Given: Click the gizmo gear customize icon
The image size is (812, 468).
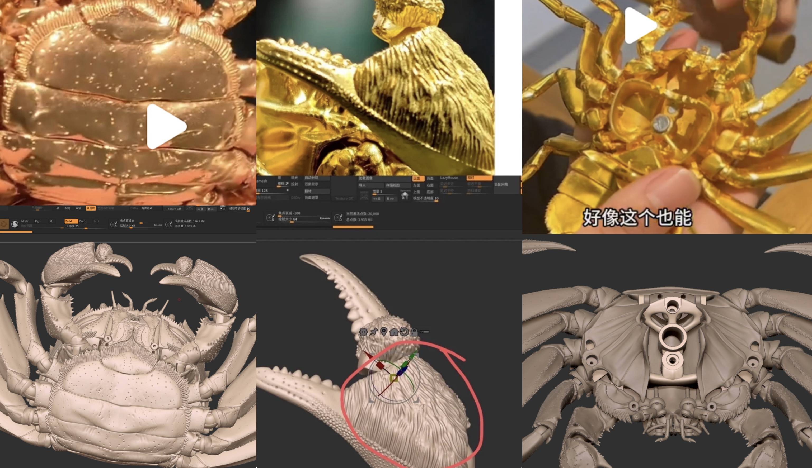Looking at the screenshot, I should [x=363, y=332].
